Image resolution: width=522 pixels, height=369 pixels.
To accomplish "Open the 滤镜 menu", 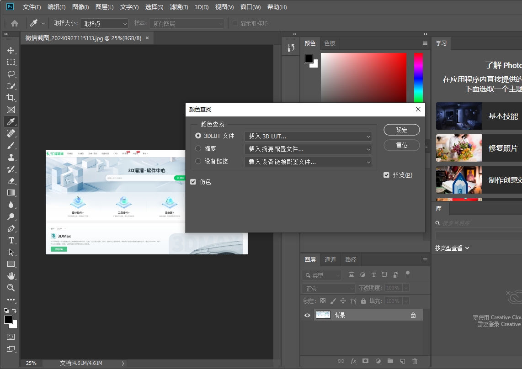I will click(x=179, y=7).
